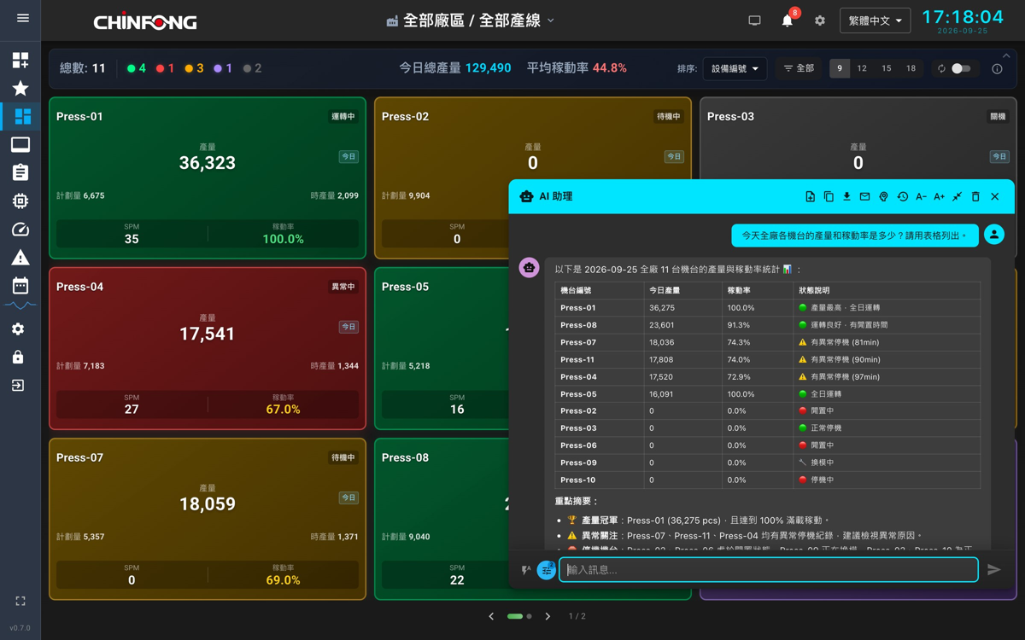Click 今日 badge on Press-07 card
Image resolution: width=1025 pixels, height=640 pixels.
pos(348,497)
